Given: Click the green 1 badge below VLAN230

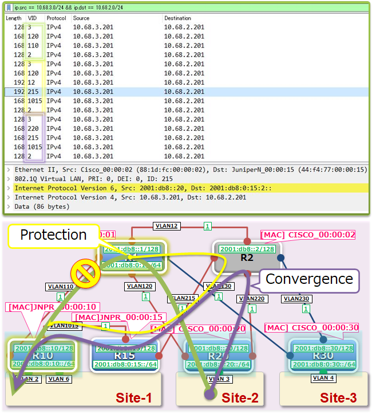Looking at the screenshot, I should pos(306,308).
